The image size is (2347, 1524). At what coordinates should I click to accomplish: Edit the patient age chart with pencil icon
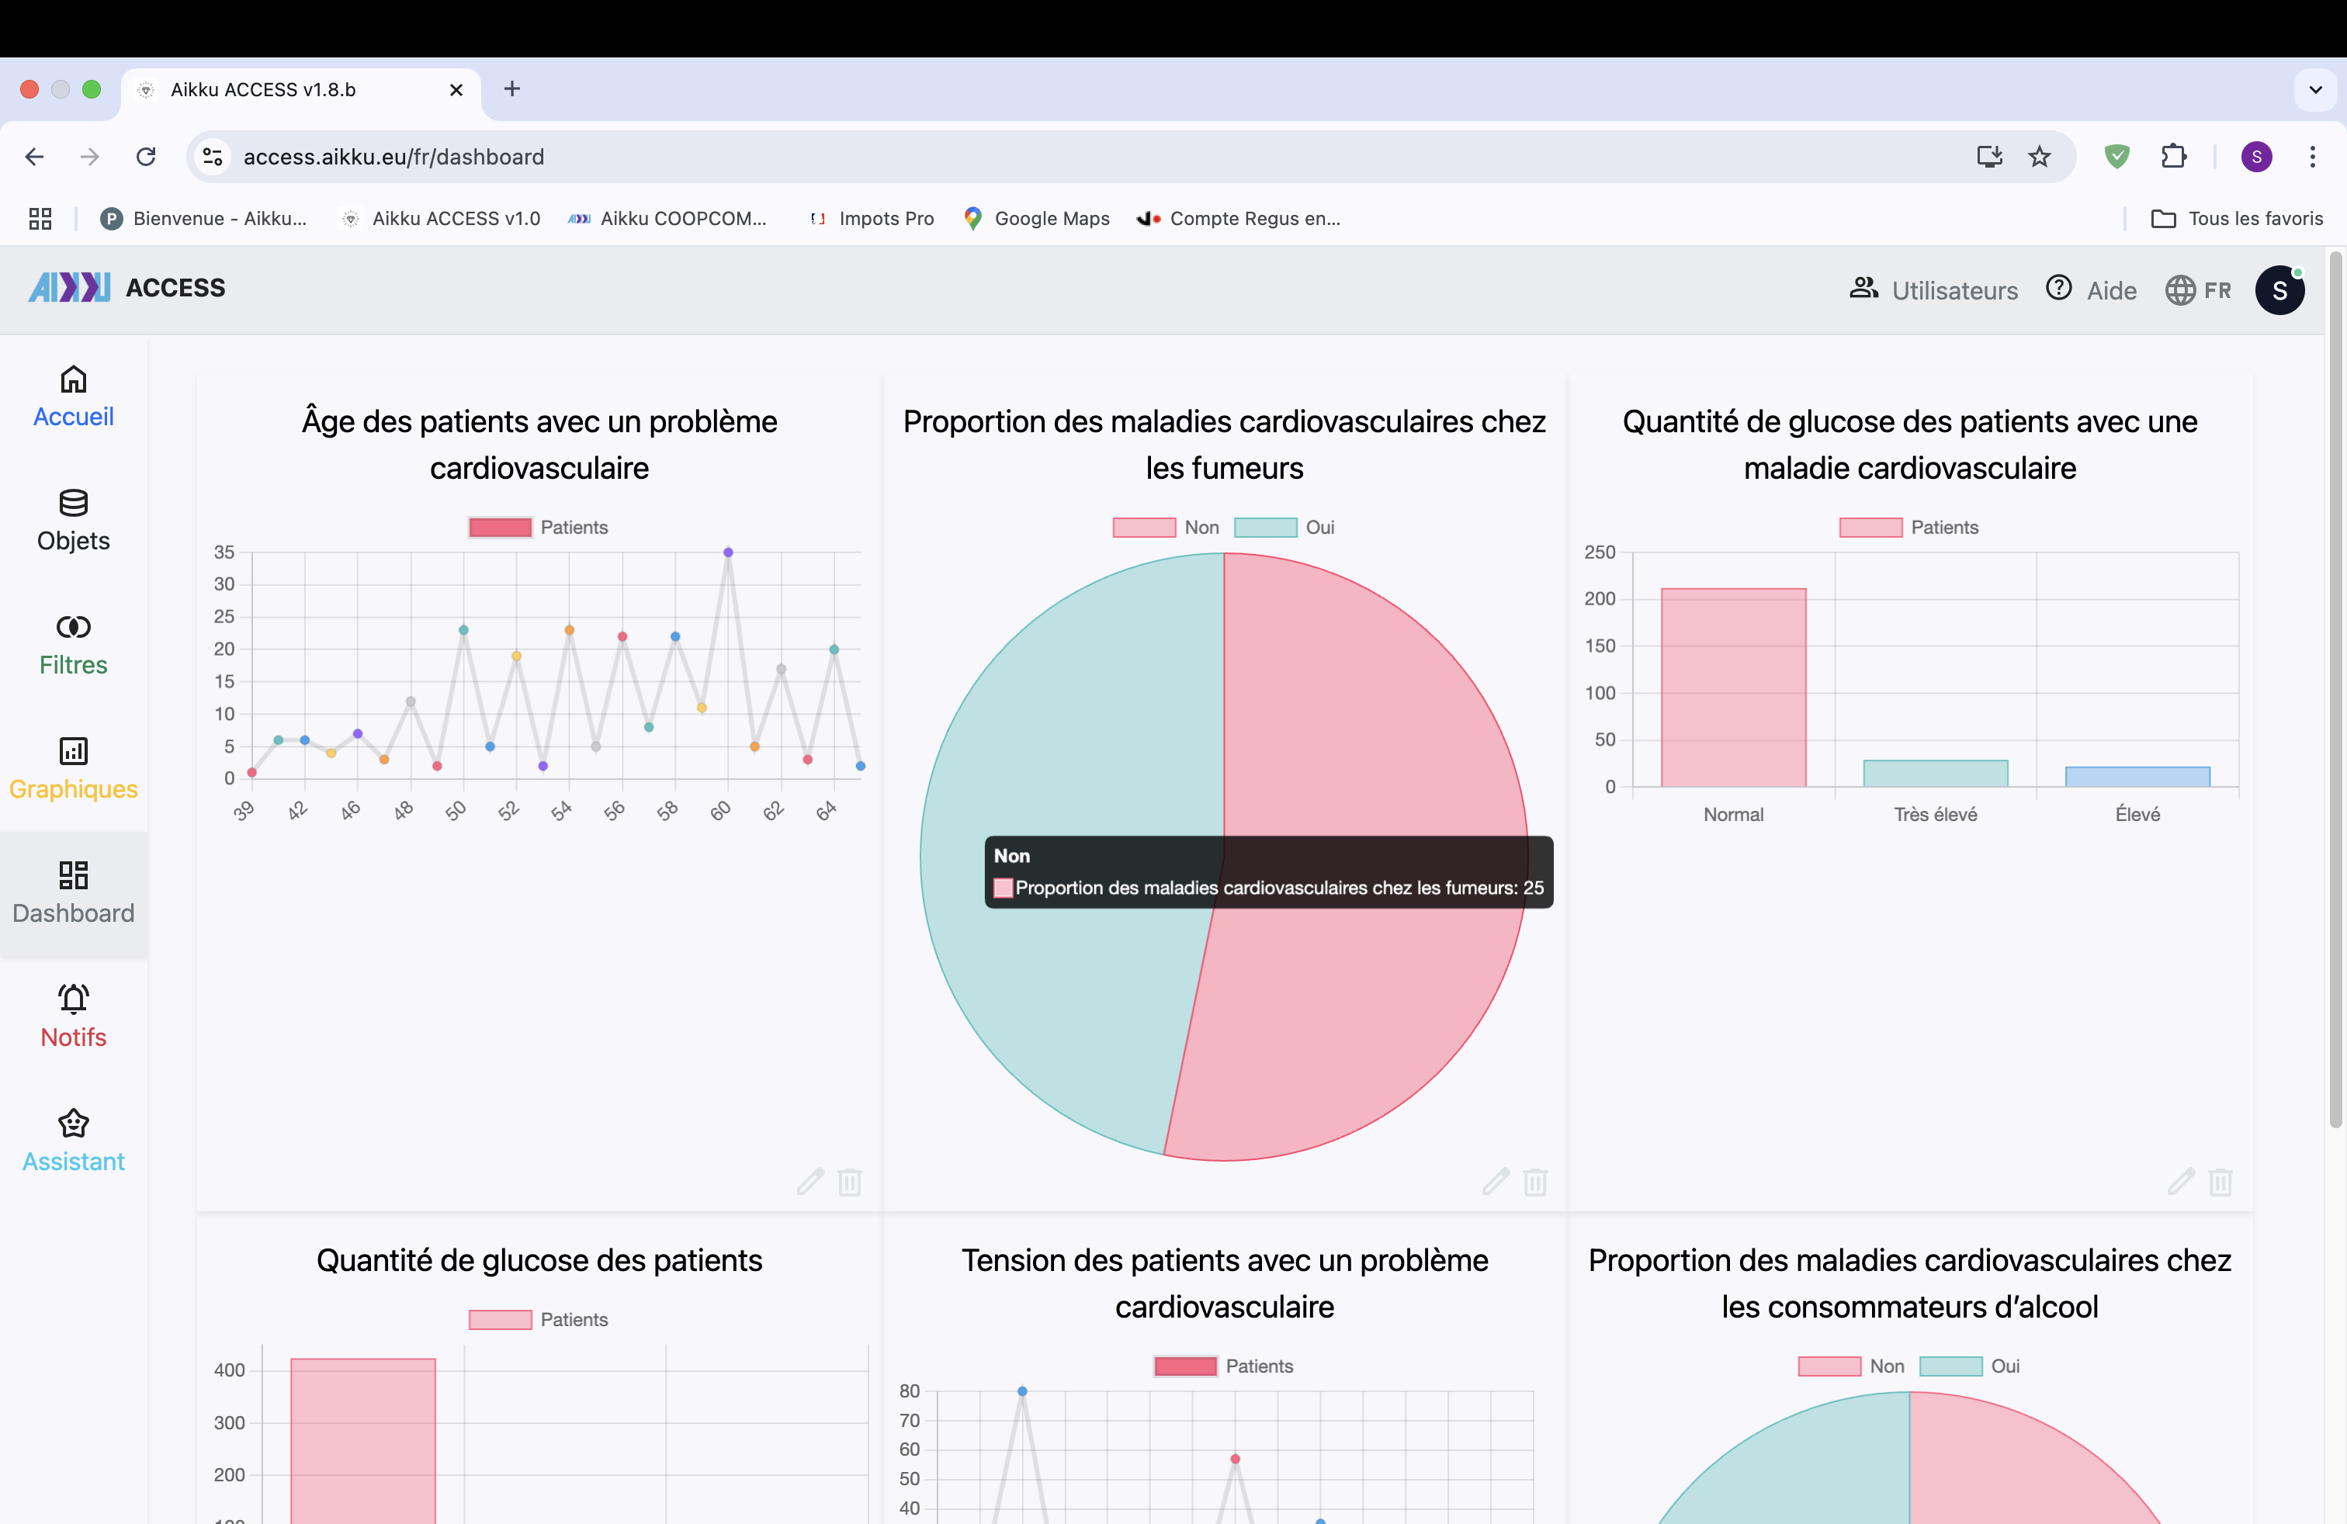809,1181
